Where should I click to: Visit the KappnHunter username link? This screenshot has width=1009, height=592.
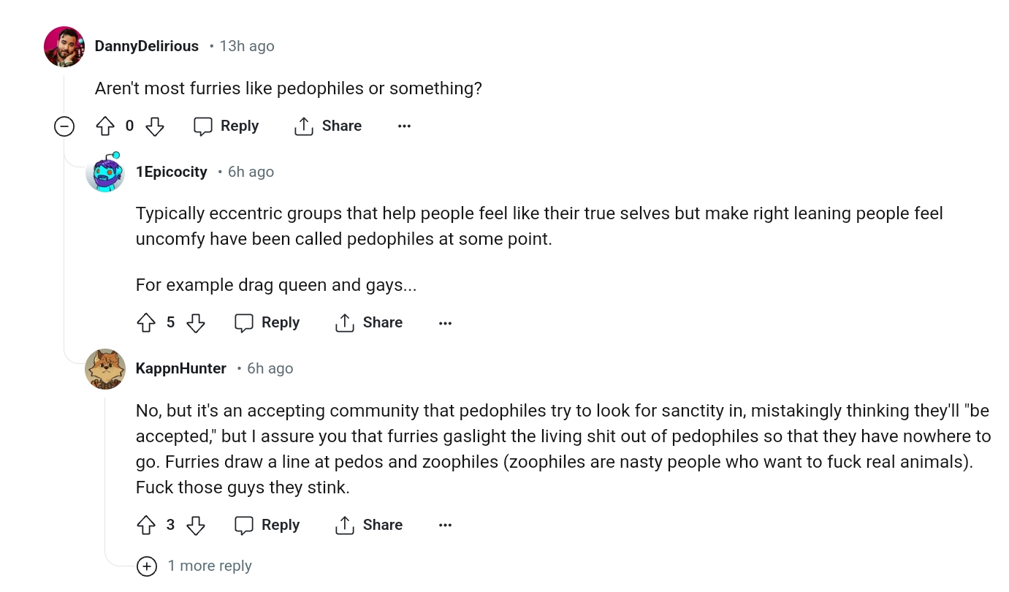coord(181,369)
